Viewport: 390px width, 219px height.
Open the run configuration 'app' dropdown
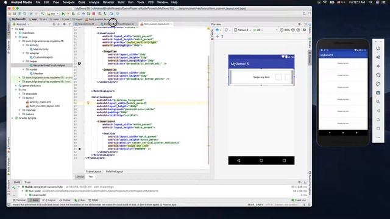click(x=53, y=13)
